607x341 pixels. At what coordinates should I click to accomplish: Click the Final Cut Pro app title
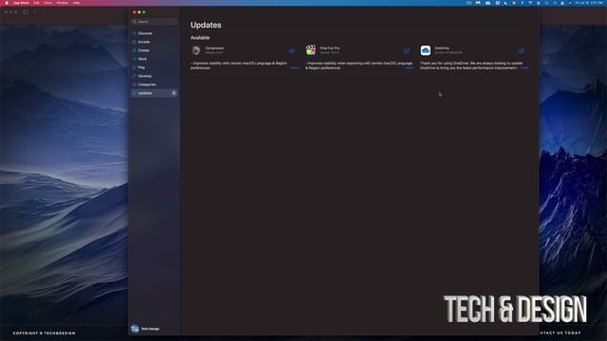click(x=330, y=48)
